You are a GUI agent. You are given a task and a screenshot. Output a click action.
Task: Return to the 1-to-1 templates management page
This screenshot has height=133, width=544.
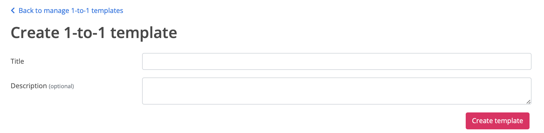[x=71, y=11]
